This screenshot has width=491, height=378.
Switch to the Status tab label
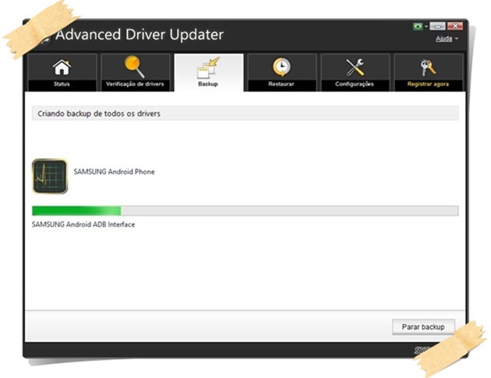tap(62, 84)
